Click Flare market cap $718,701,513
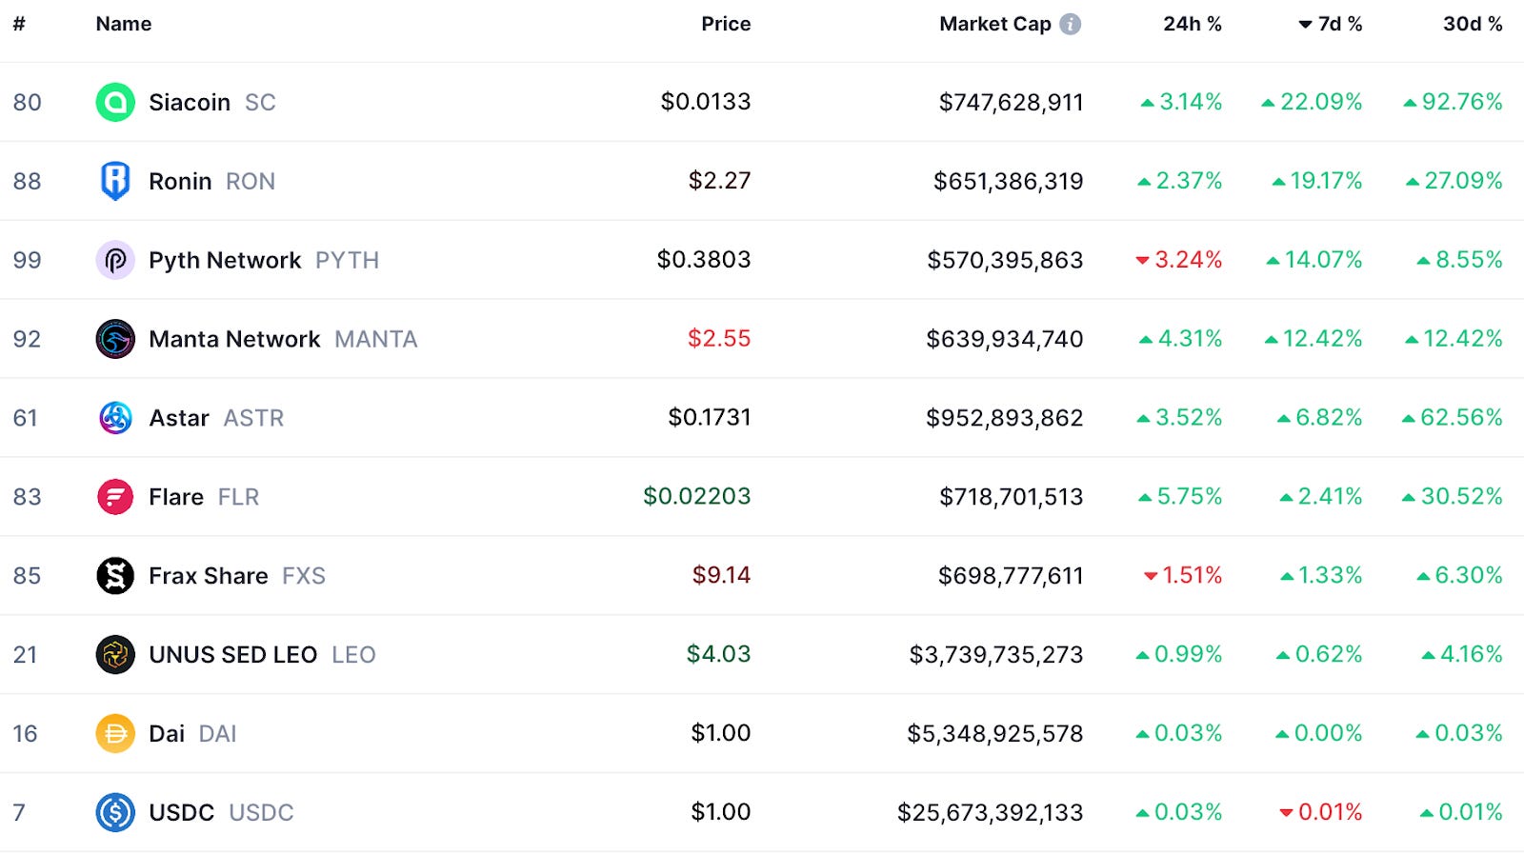 [1012, 497]
